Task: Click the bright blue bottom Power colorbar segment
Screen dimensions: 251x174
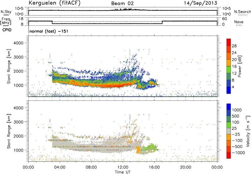Action: point(229,90)
